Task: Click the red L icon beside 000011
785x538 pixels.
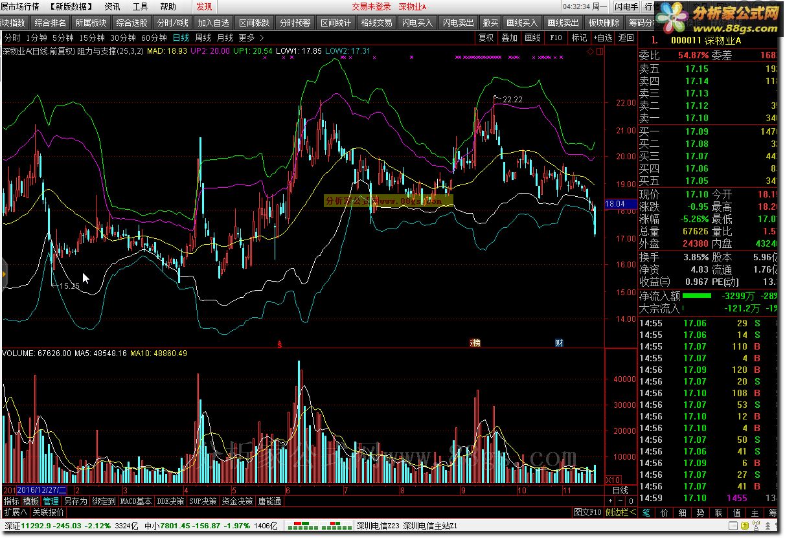Action: (x=654, y=40)
